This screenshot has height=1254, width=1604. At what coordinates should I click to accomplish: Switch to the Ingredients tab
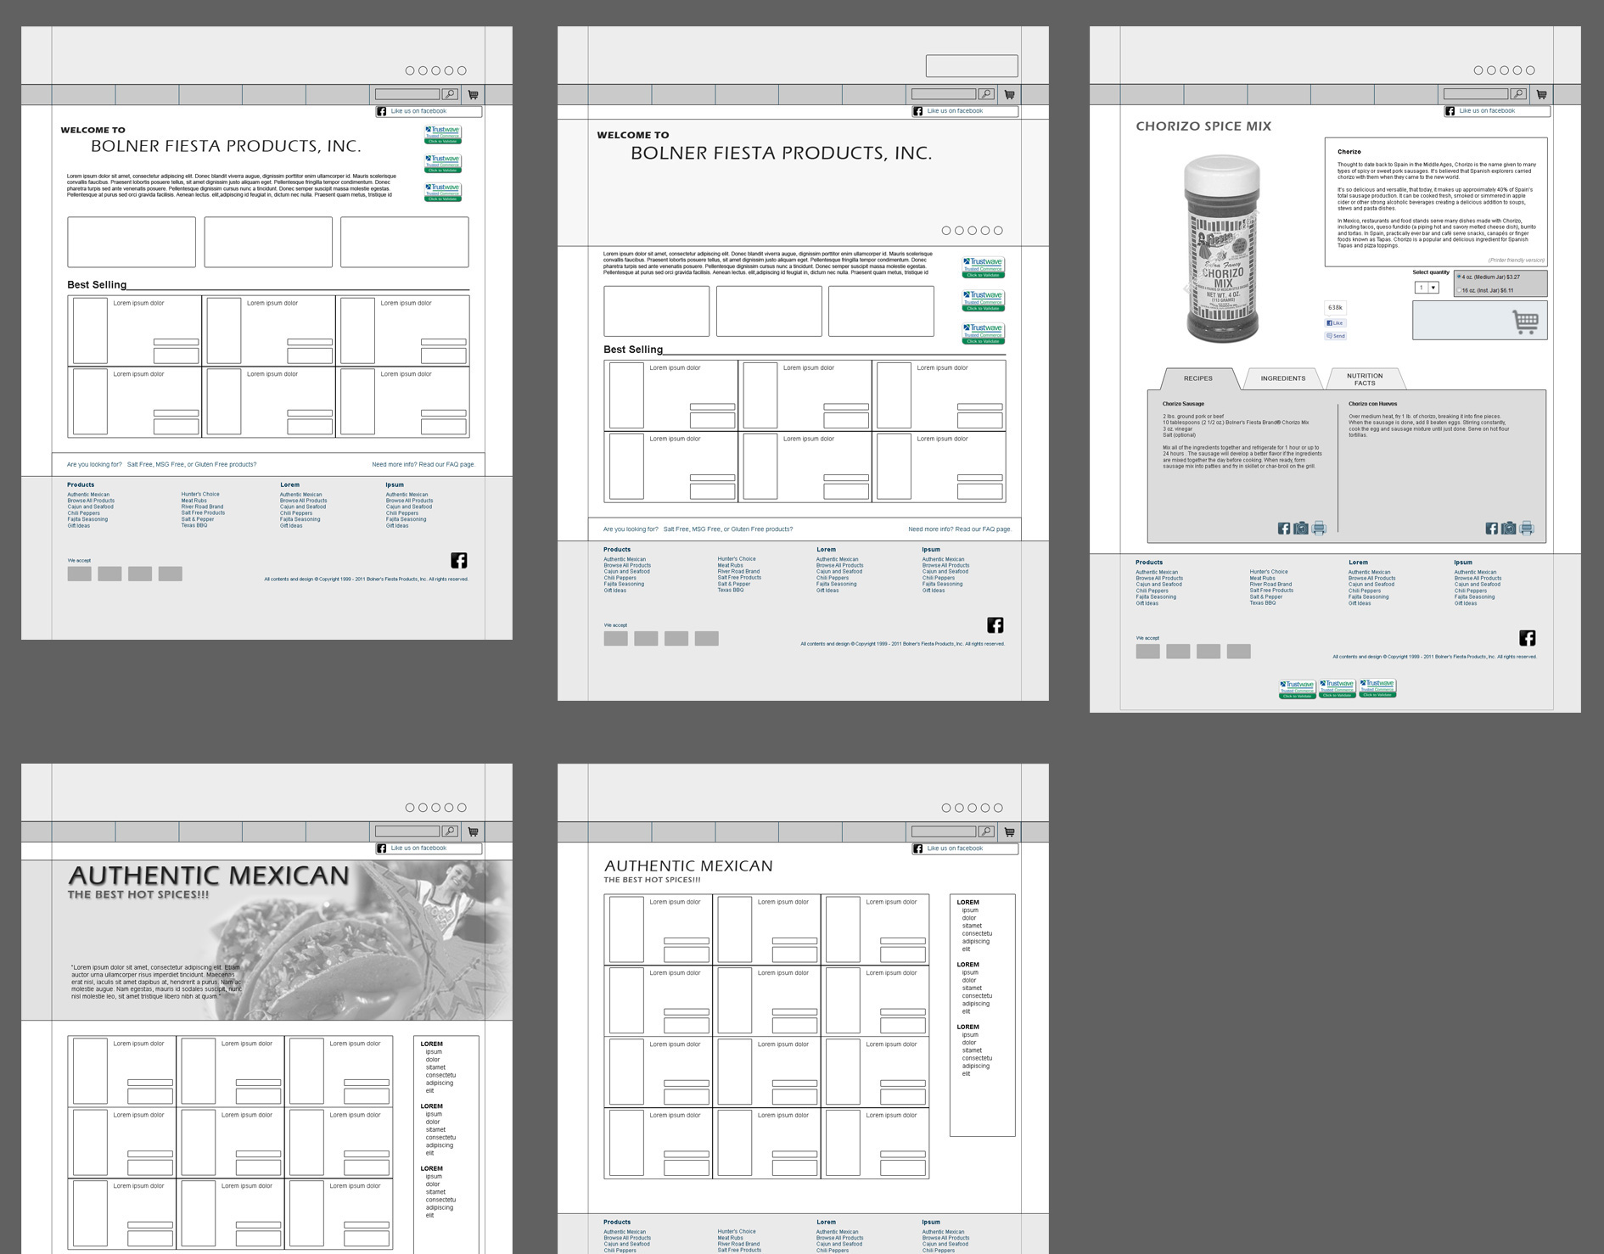click(x=1282, y=378)
